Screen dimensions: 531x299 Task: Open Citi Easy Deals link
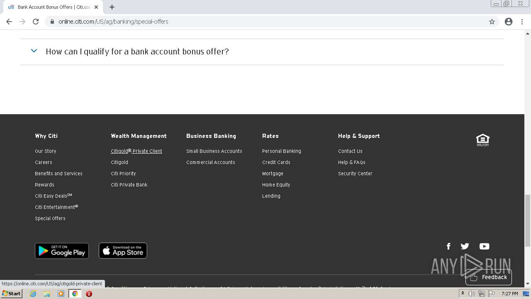(54, 196)
